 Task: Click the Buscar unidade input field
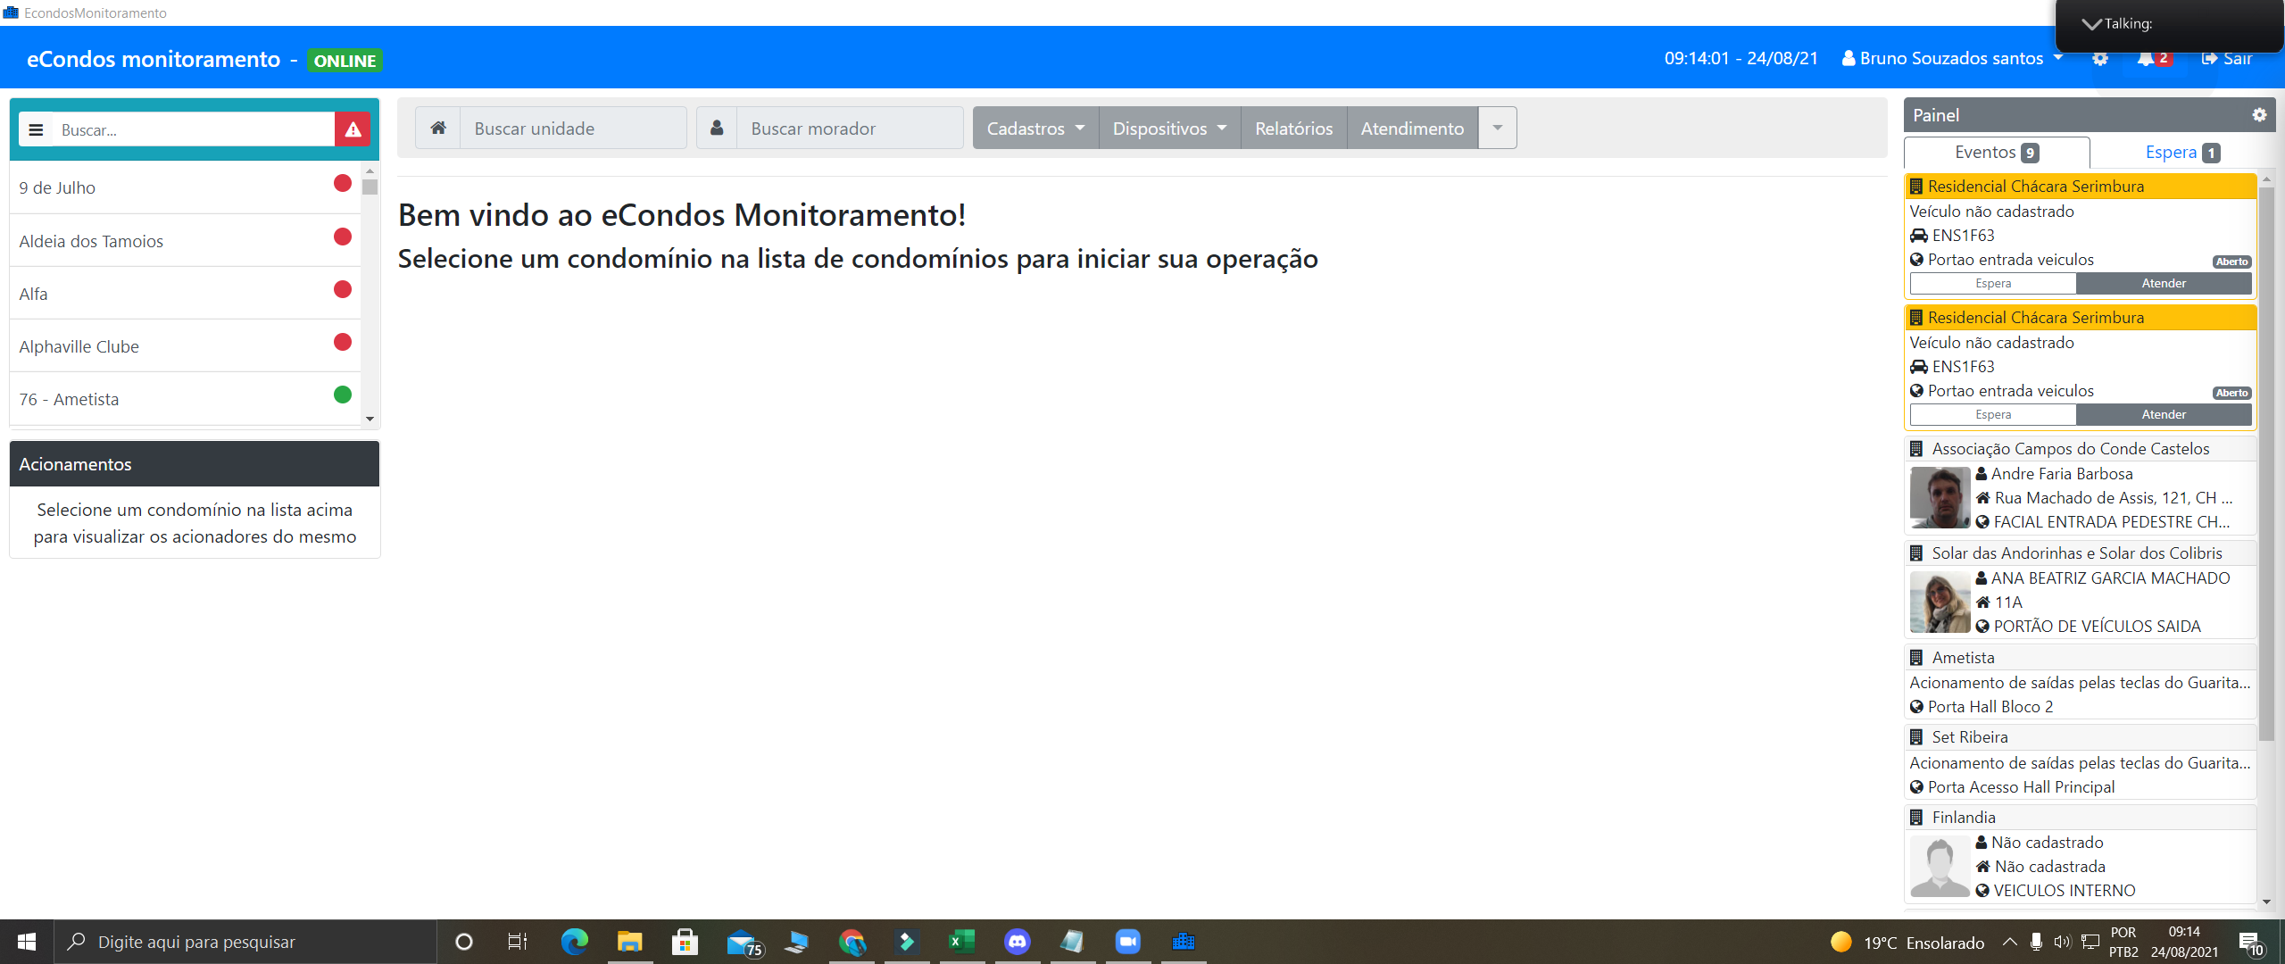(x=573, y=129)
